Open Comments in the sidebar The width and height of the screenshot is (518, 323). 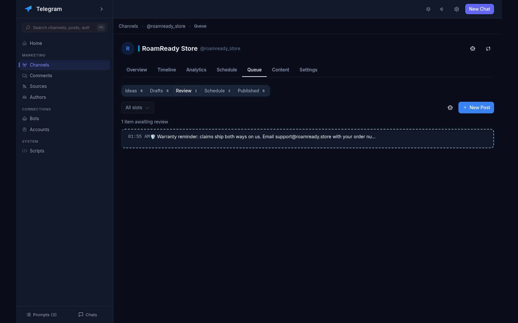point(64,76)
